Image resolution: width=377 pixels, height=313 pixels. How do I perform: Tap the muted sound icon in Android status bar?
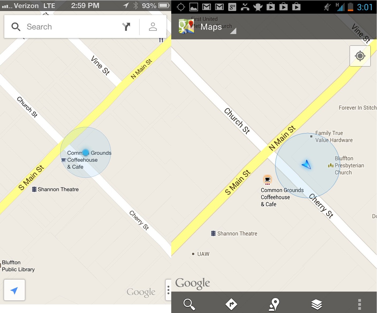[x=327, y=7]
